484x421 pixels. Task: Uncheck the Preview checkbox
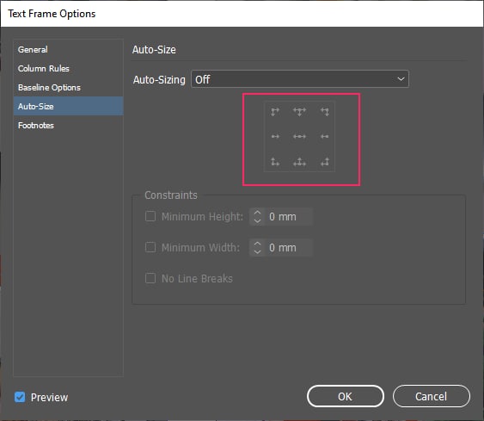click(20, 397)
